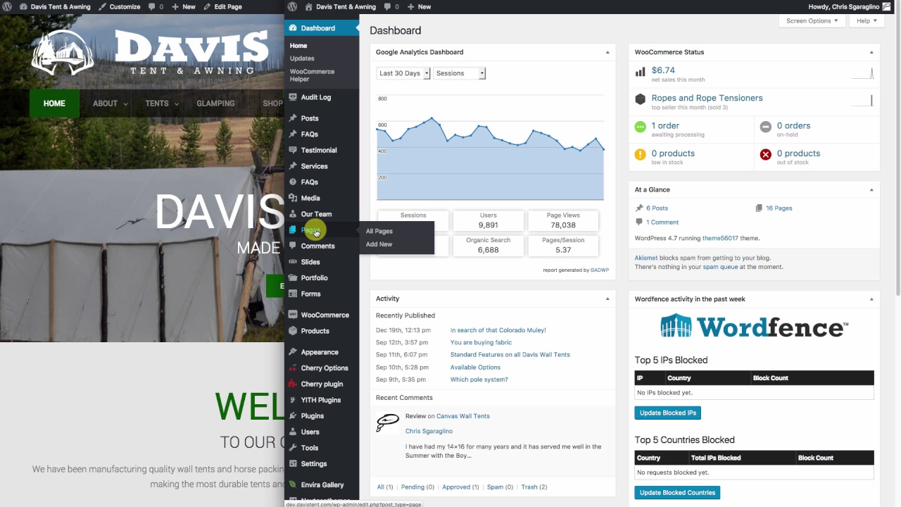The image size is (901, 507).
Task: Click the Posts pin icon in sidebar
Action: click(x=293, y=118)
